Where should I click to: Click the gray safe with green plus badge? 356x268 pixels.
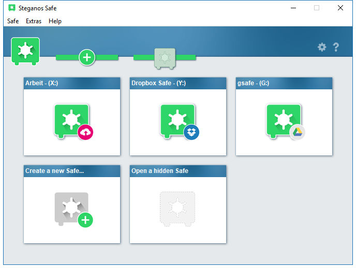73,210
